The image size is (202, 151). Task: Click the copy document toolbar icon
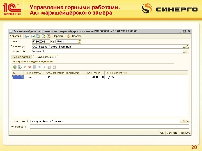pyautogui.click(x=38, y=36)
